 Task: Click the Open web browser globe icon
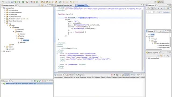60,2
